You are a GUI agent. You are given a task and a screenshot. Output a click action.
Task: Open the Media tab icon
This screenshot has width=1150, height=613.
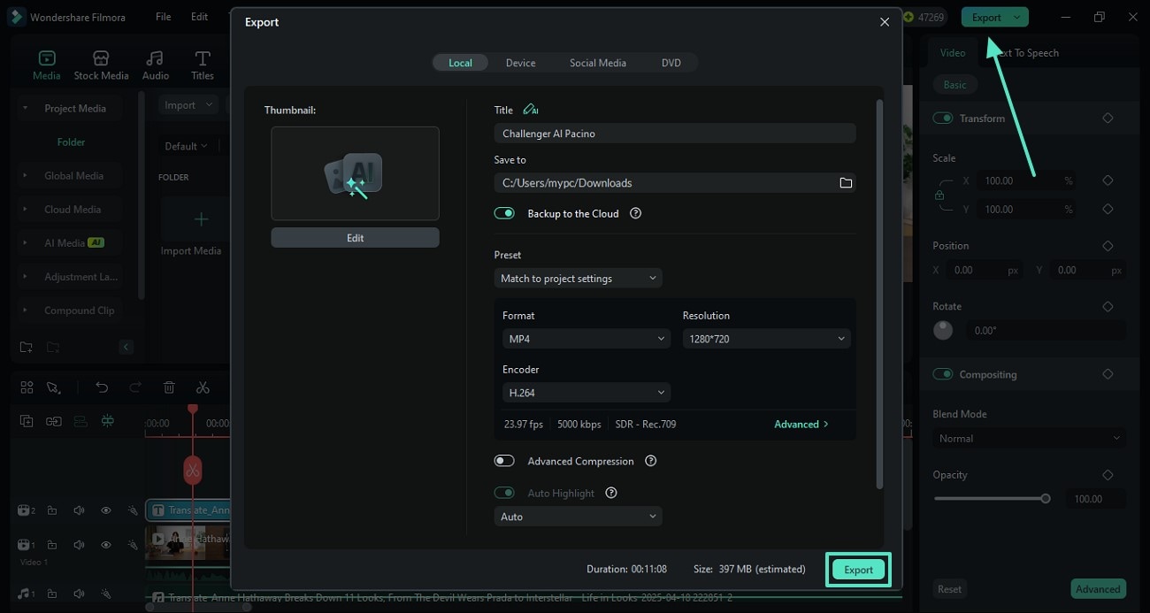(x=46, y=58)
